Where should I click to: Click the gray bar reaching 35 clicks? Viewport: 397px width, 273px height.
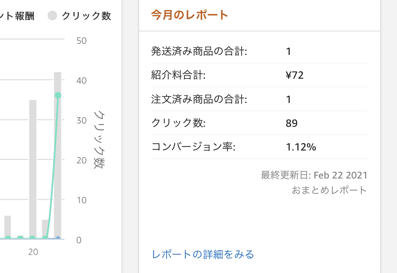(33, 169)
